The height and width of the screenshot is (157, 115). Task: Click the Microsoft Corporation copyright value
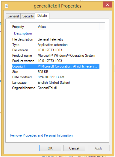[67, 66]
